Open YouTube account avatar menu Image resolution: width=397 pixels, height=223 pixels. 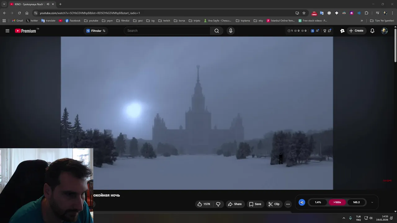384,31
